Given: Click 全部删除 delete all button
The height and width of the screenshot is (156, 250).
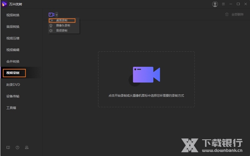Looking at the screenshot, I should [234, 15].
